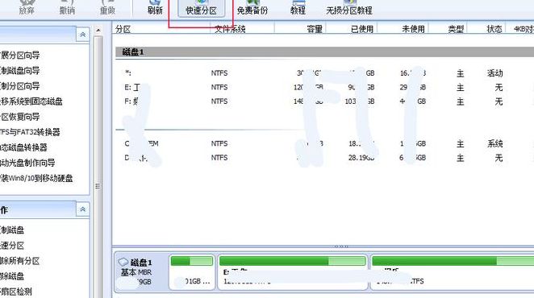Click the left panel vertical scrollbar thumb
The width and height of the screenshot is (534, 298).
point(98,167)
